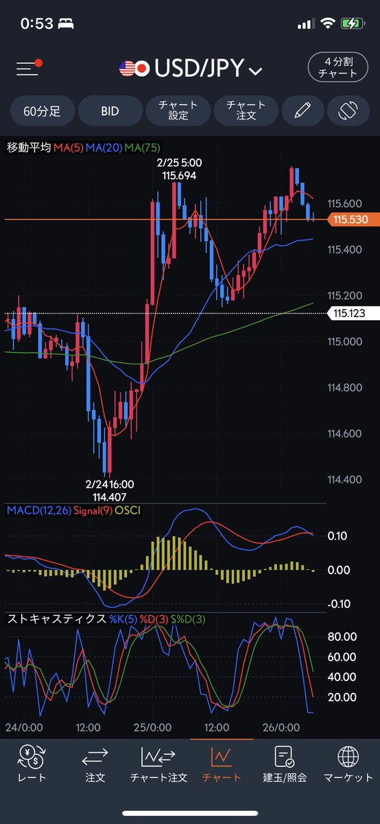The width and height of the screenshot is (380, 824).
Task: Expand the USD/JPY currency pair dropdown
Action: point(255,70)
